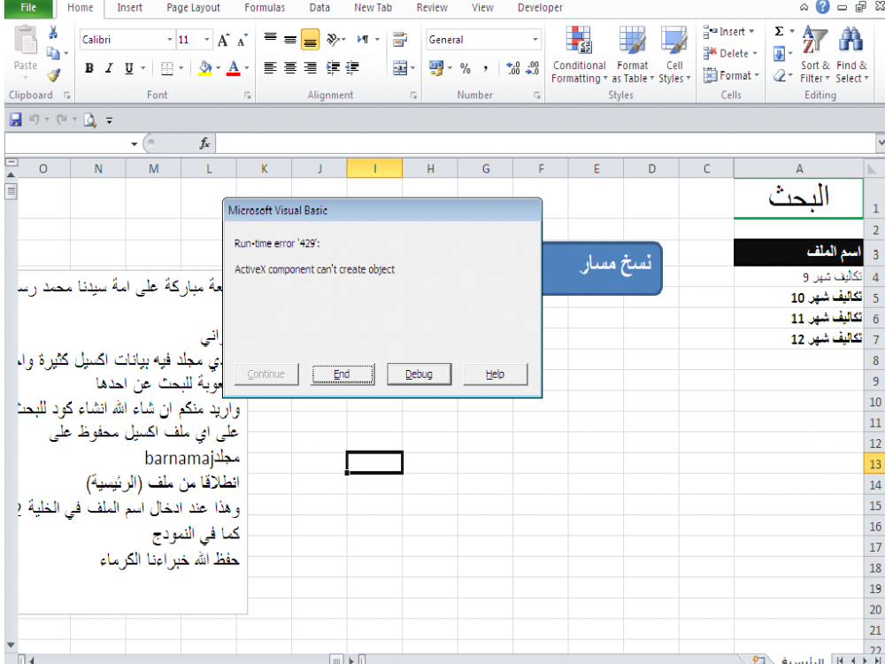885x664 pixels.
Task: Expand the Borders dropdown arrow
Action: click(181, 68)
